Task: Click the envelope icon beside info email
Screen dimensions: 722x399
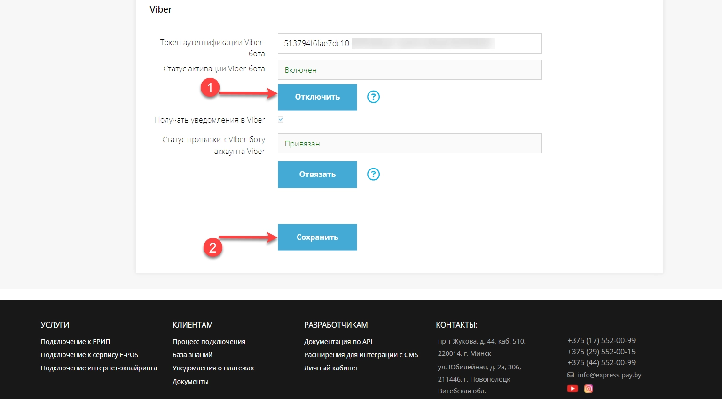Action: [x=571, y=375]
